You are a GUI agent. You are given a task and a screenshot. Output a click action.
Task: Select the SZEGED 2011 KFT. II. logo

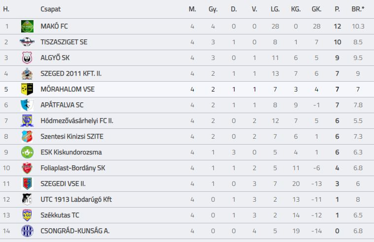pyautogui.click(x=27, y=73)
